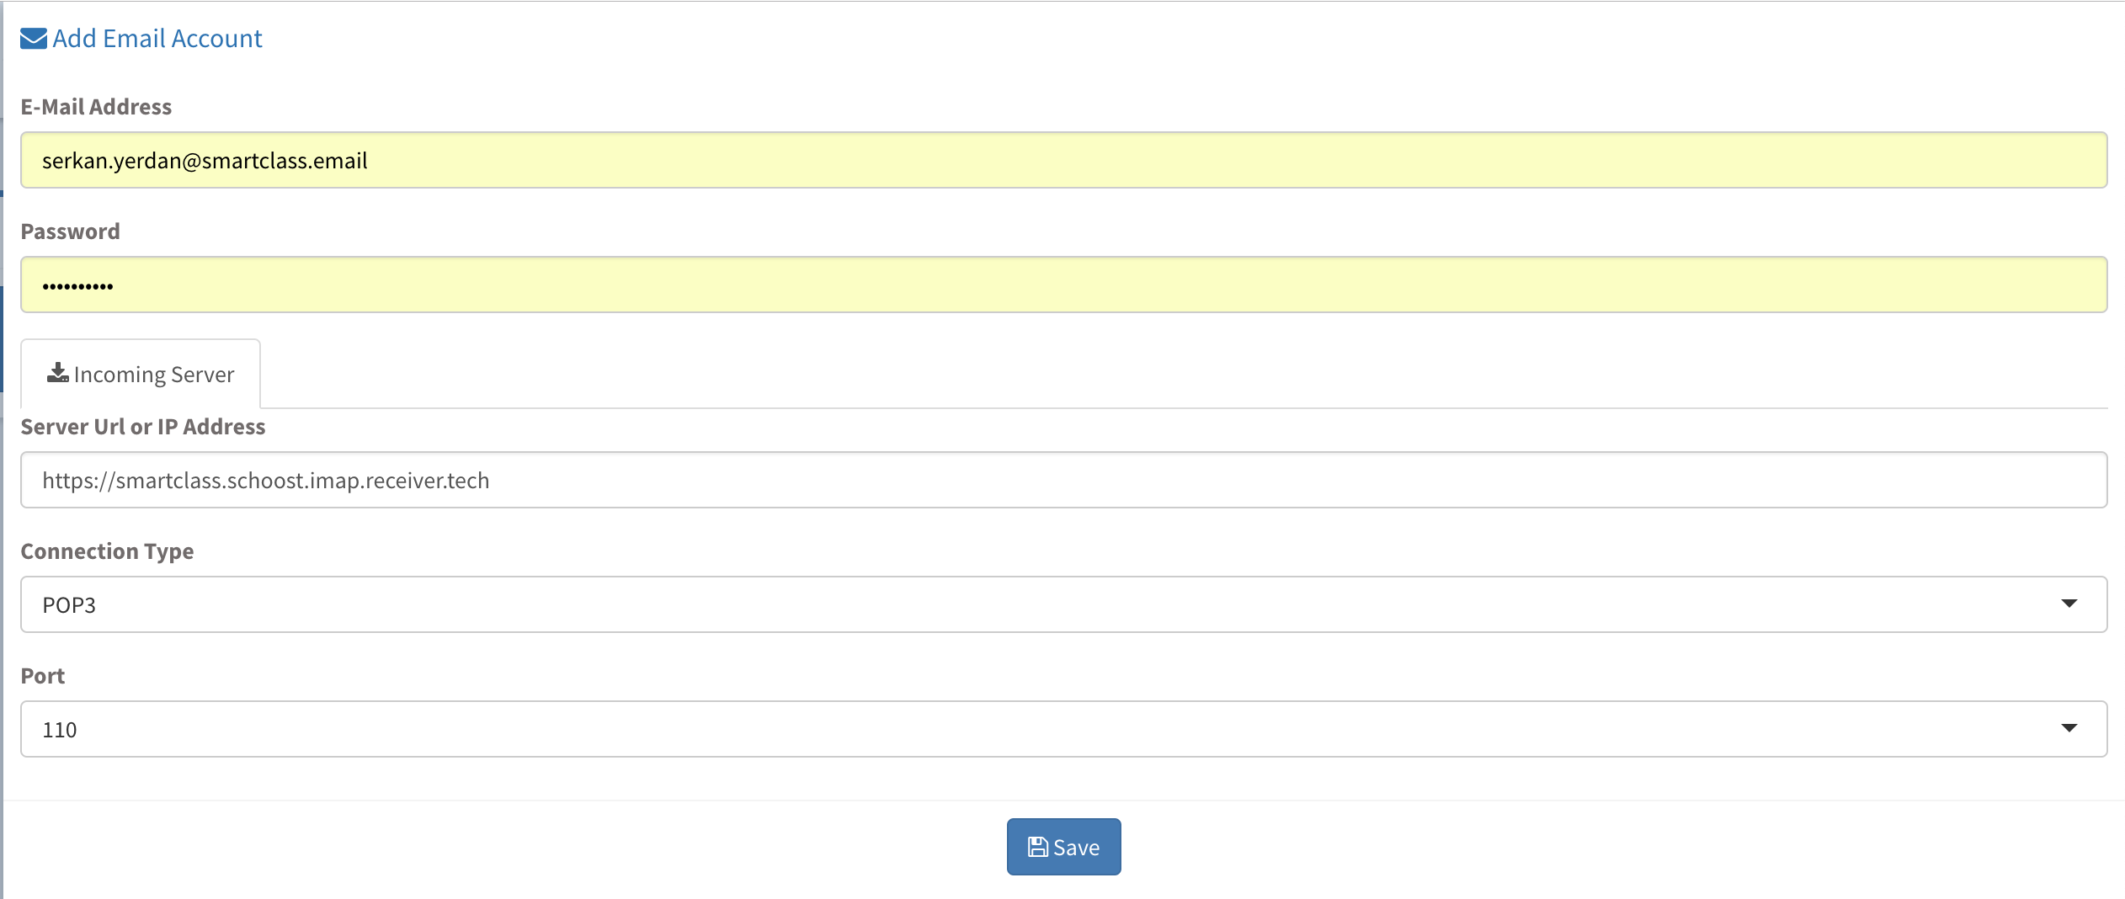Viewport: 2125px width, 899px height.
Task: Focus the E-Mail Address input field
Action: pyautogui.click(x=1064, y=160)
